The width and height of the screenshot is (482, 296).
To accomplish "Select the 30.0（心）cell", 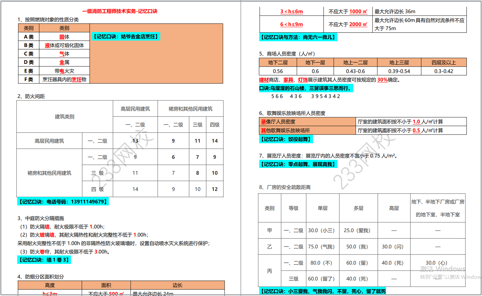I will click(x=438, y=263).
